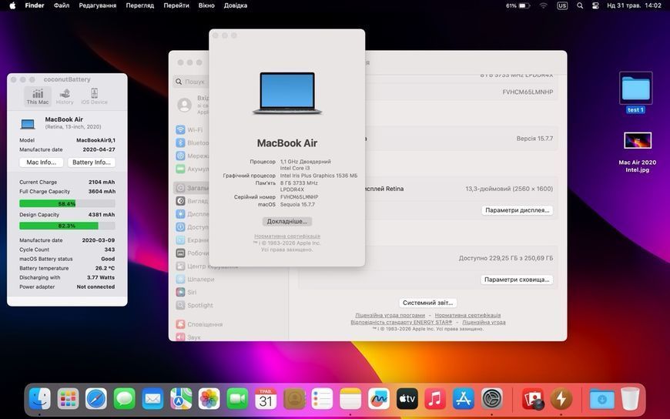Open the Вікно menu
This screenshot has height=419, width=670.
(206, 5)
